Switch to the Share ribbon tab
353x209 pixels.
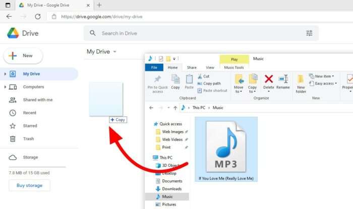click(192, 67)
